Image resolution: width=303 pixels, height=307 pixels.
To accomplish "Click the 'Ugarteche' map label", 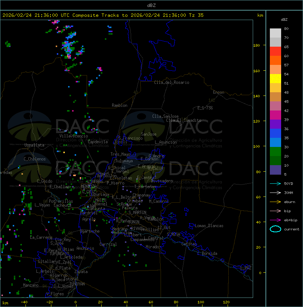I will pos(90,231).
